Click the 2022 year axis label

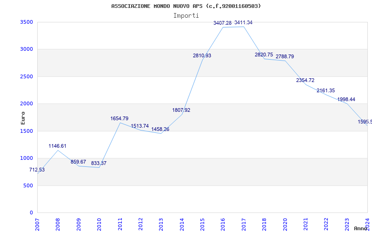pos(326,225)
